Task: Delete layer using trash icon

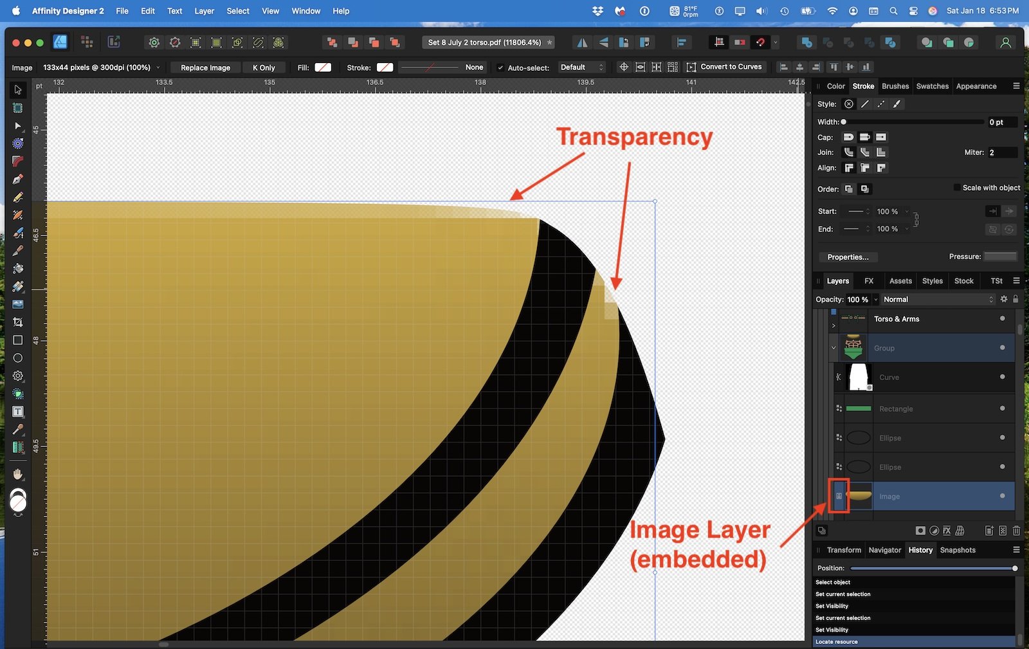Action: (1016, 531)
